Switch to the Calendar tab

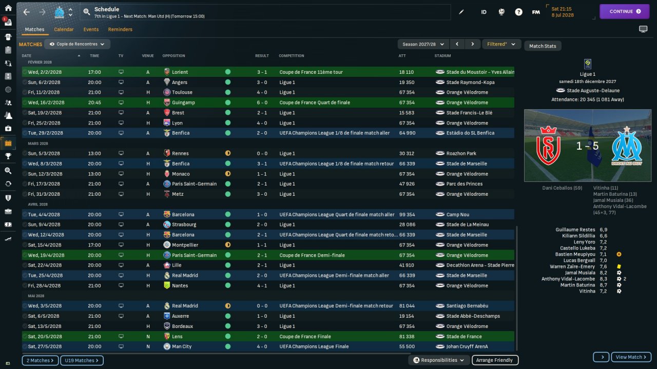tap(64, 30)
